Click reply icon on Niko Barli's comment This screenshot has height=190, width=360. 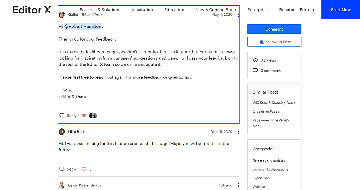62,169
